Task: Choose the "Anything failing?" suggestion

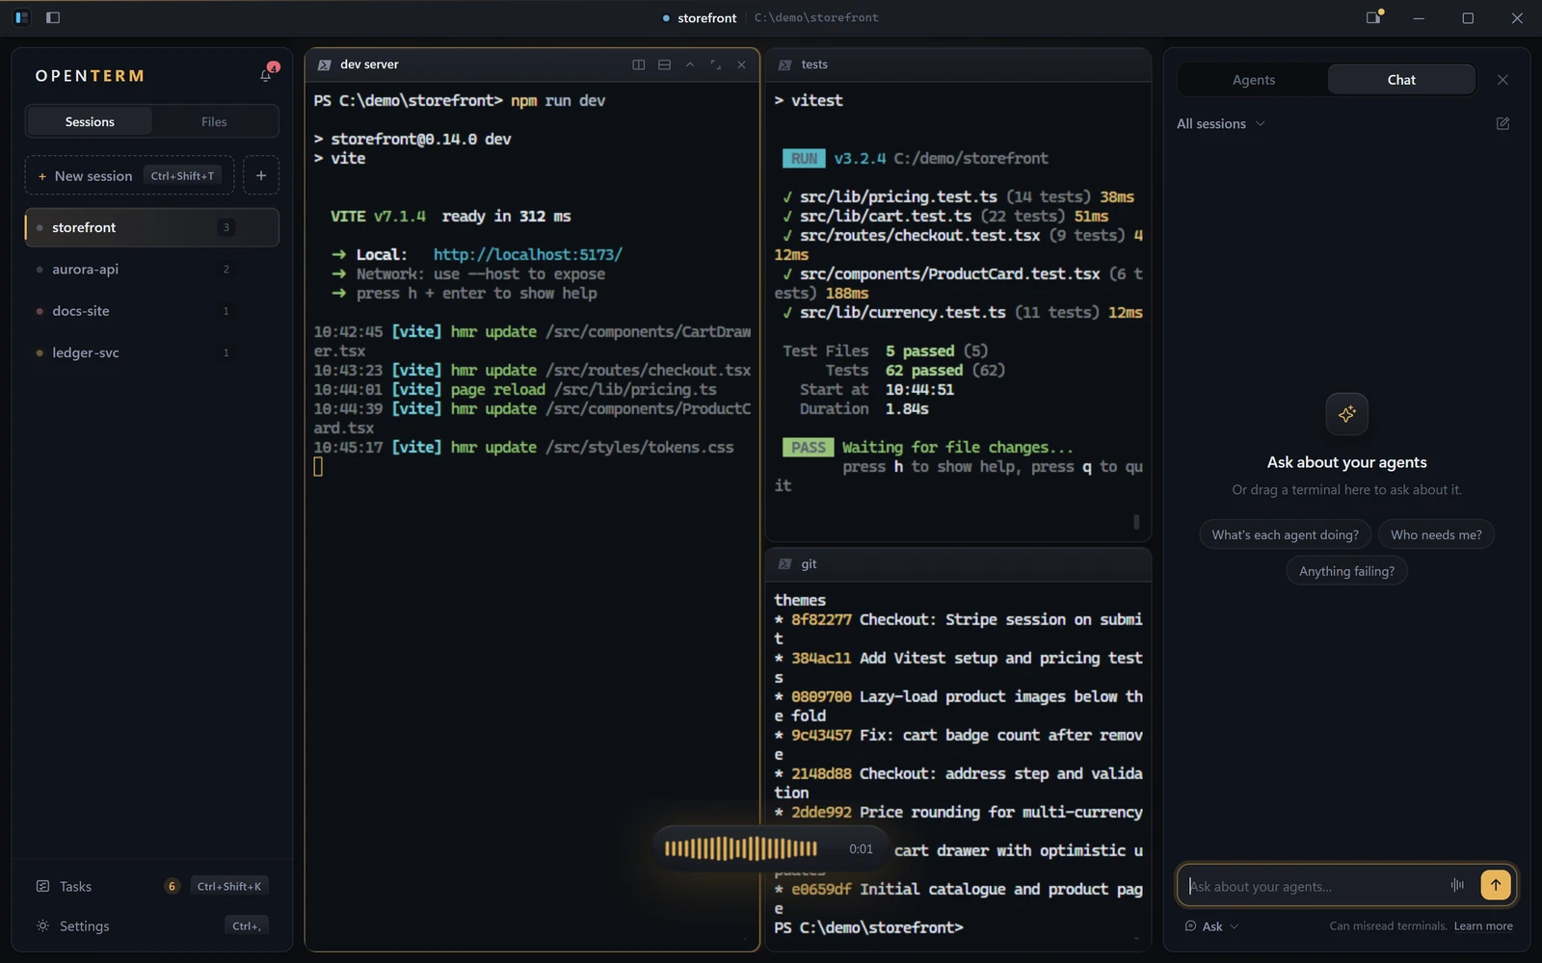Action: [1346, 571]
